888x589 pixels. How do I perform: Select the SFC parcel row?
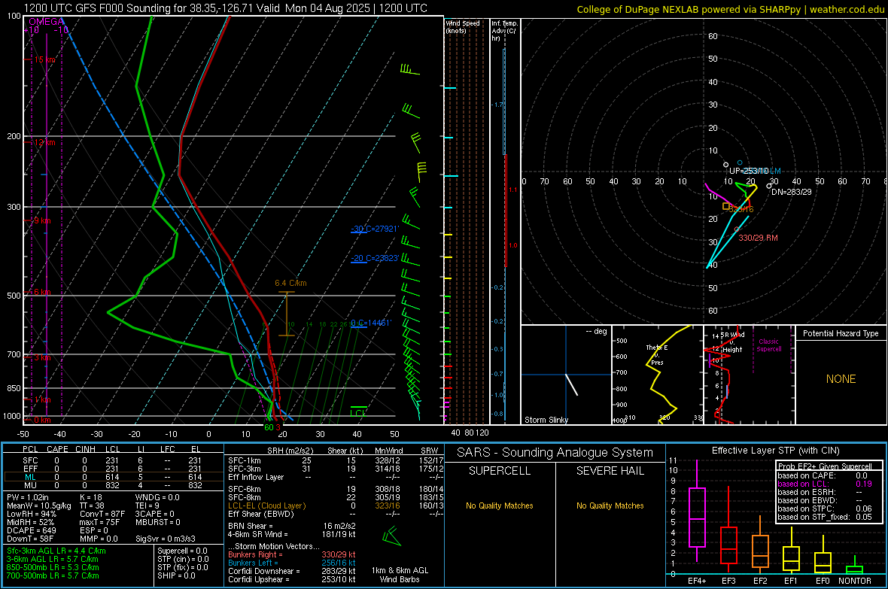114,460
